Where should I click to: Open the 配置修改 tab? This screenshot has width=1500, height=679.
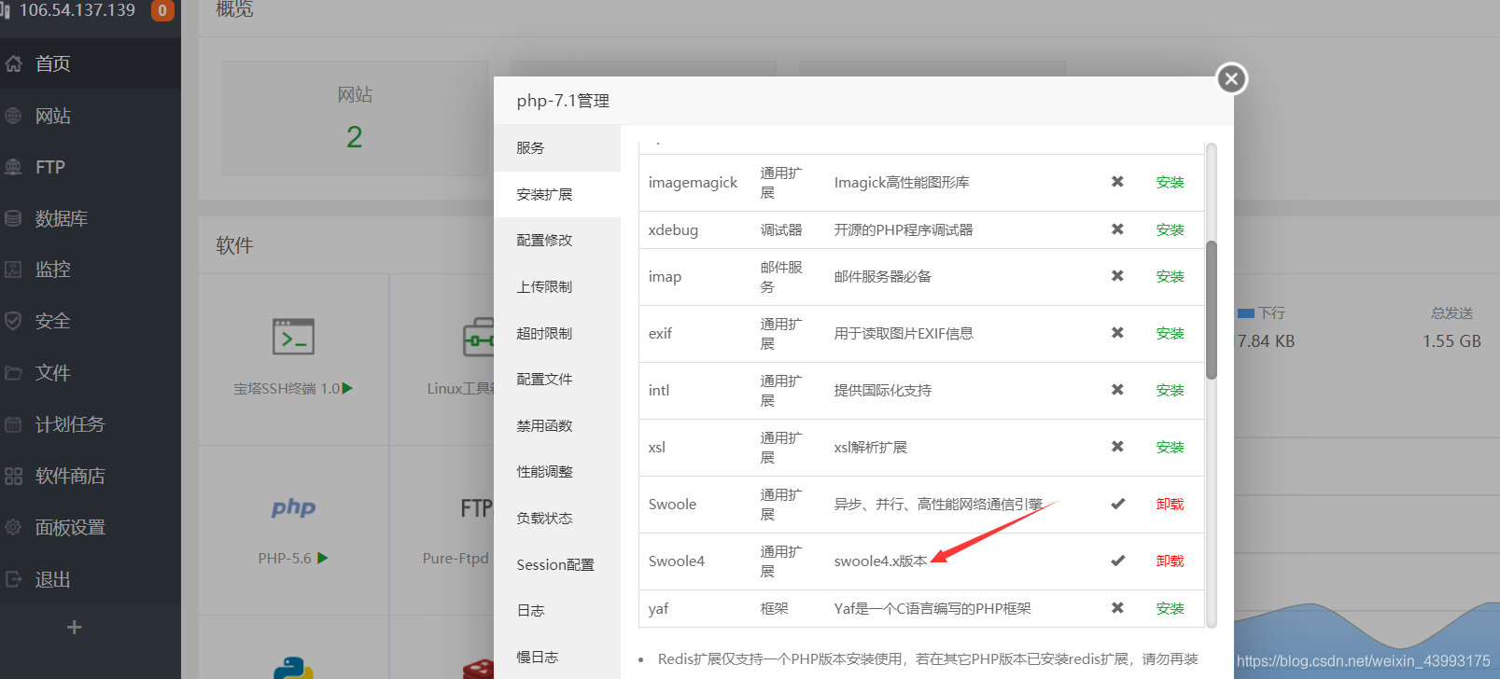(x=557, y=240)
